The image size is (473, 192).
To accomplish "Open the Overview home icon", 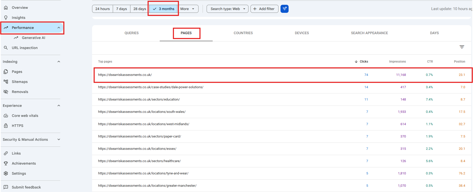I will pos(6,8).
